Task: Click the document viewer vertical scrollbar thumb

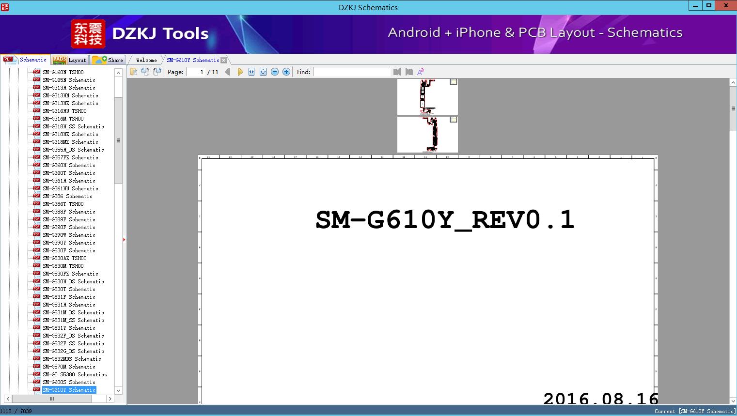Action: click(x=733, y=109)
